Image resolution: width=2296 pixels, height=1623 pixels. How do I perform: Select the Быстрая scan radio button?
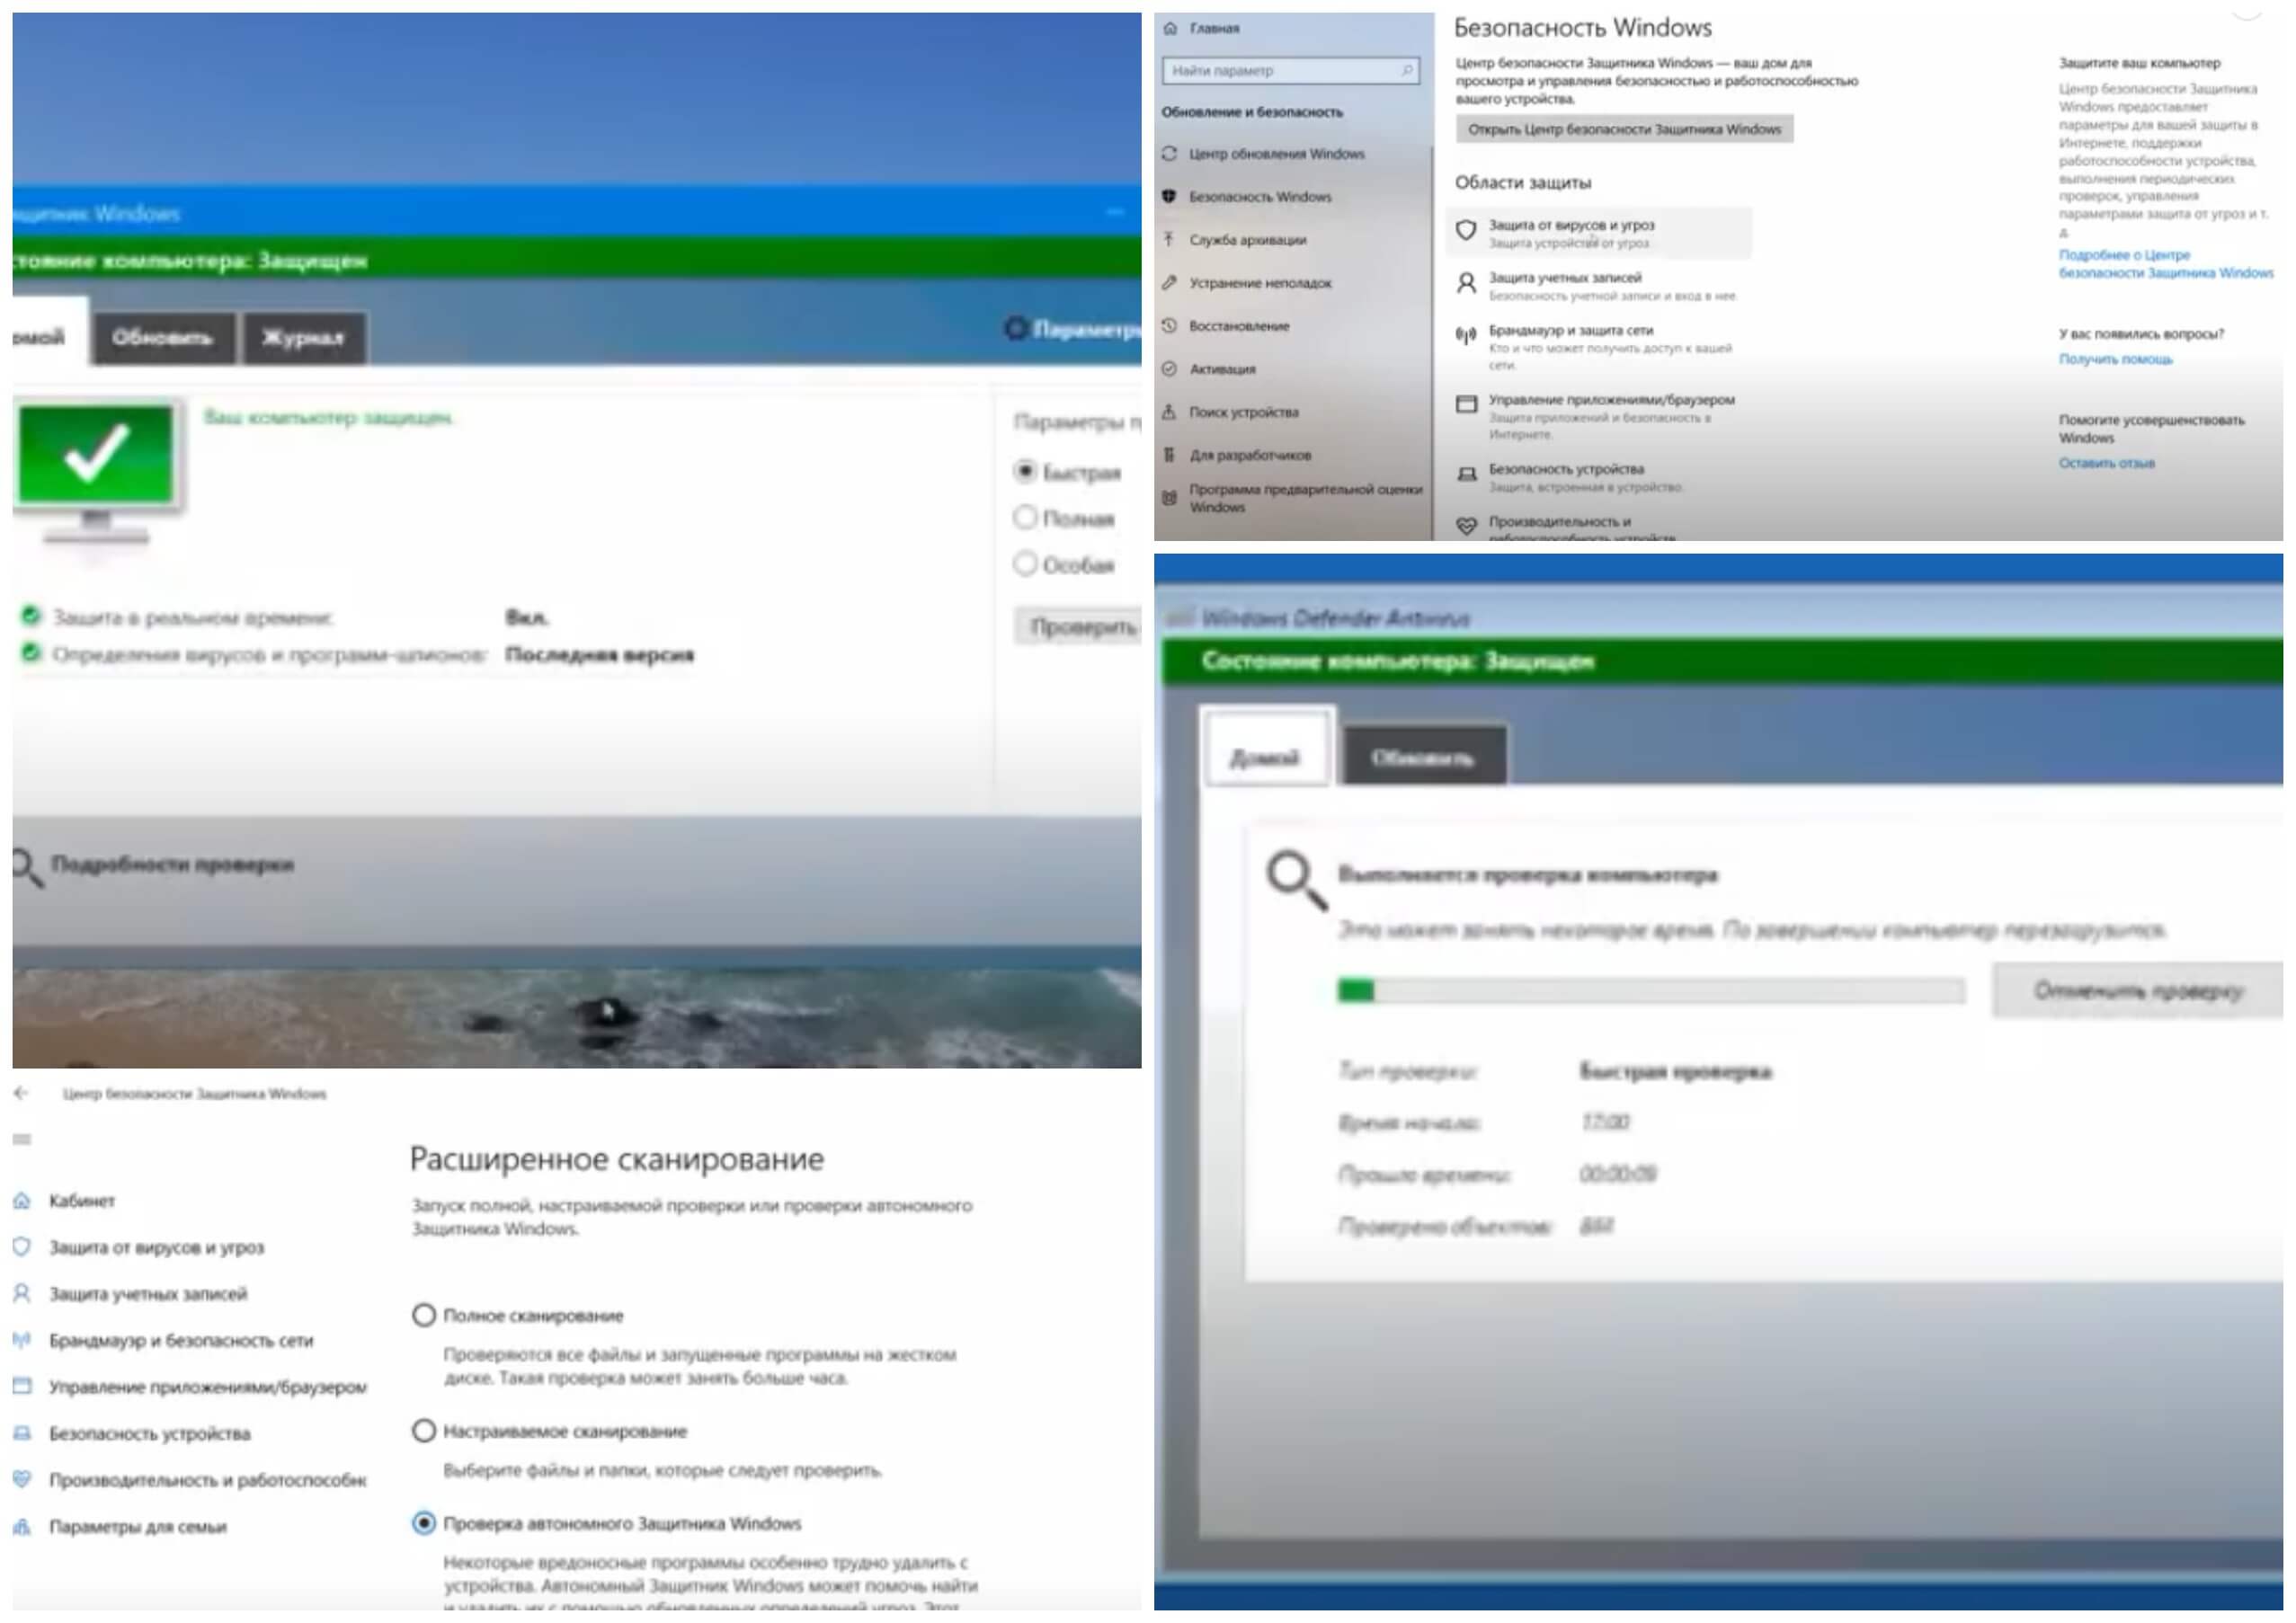(x=1025, y=472)
